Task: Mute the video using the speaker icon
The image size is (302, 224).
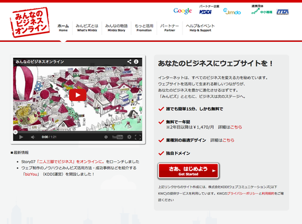Action: point(33,137)
